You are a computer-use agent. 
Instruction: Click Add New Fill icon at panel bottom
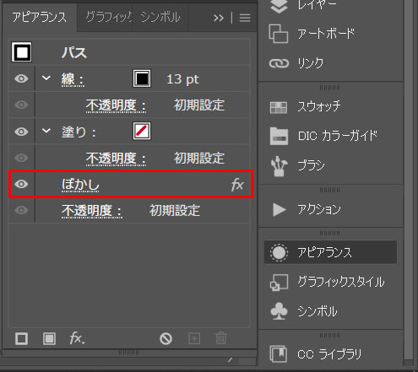[49, 338]
